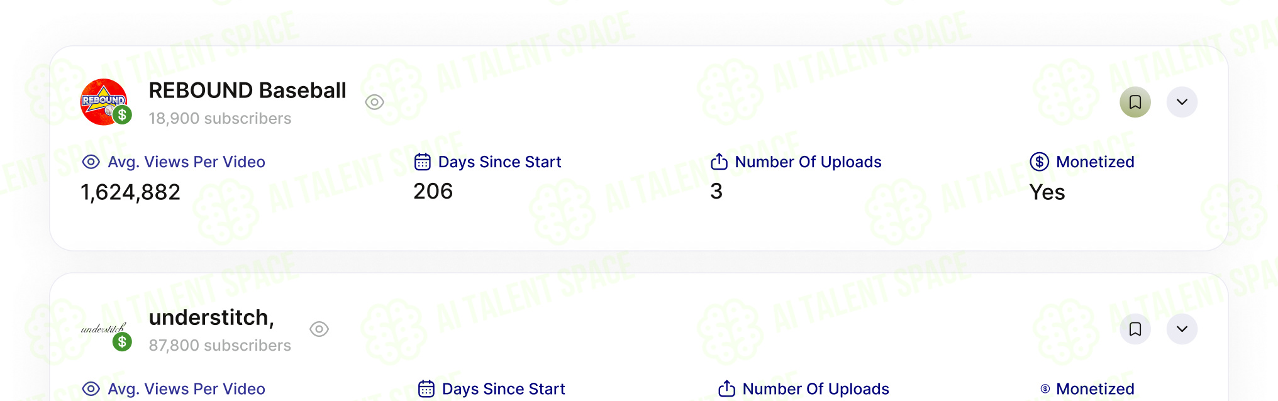Click calendar icon in understitch card
The height and width of the screenshot is (401, 1278).
426,388
